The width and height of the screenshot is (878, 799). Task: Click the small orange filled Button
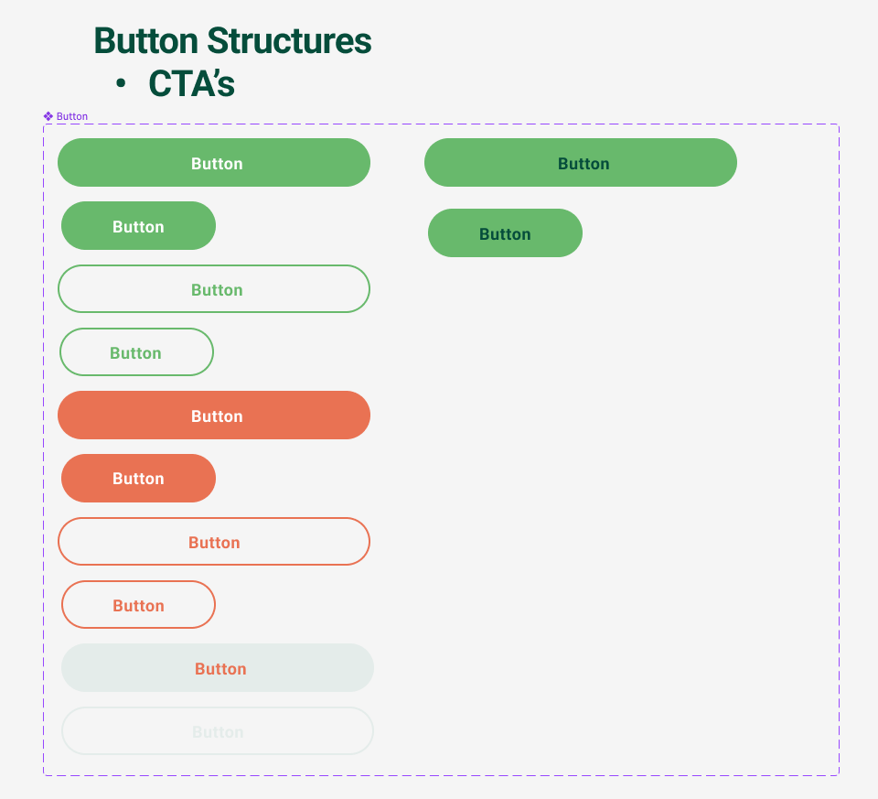(x=138, y=478)
